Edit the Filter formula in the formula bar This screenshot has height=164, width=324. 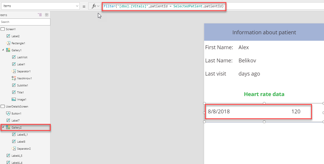point(164,6)
